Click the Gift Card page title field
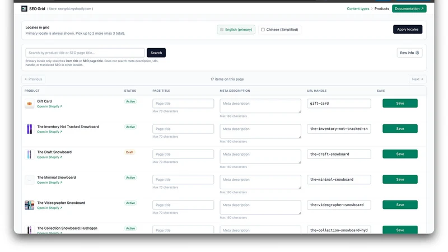Image resolution: width=448 pixels, height=252 pixels. click(183, 104)
